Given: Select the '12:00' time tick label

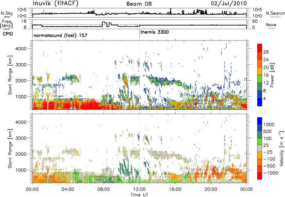Looking at the screenshot, I should [139, 190].
